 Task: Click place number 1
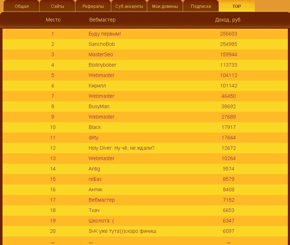pos(53,34)
